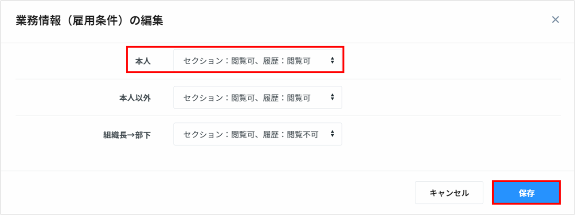Expand the 組織長→部下 permission dropdown
This screenshot has height=215, width=575.
pos(258,134)
